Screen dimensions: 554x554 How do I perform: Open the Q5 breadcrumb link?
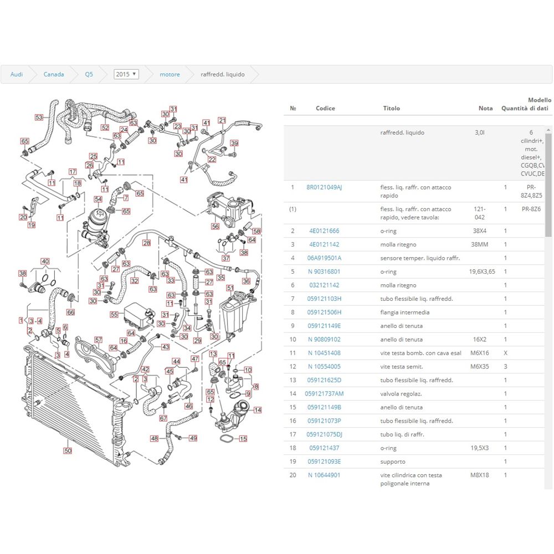click(89, 74)
